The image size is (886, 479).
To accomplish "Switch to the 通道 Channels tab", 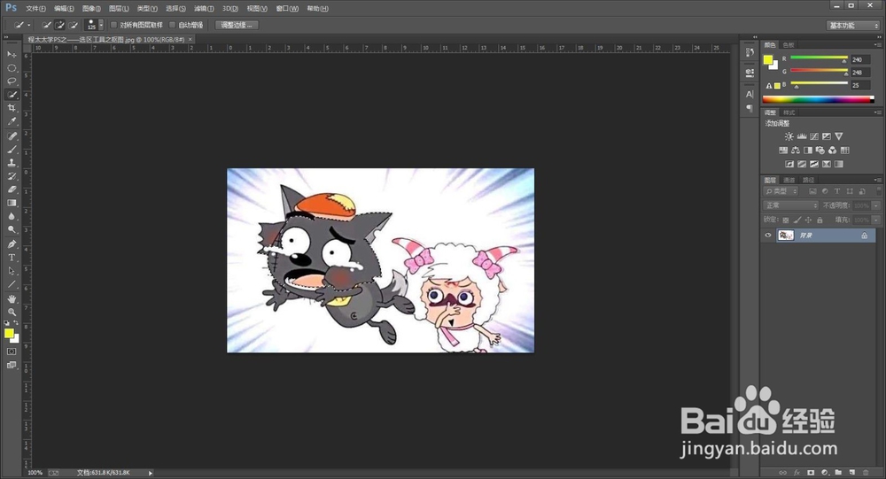I will click(789, 181).
